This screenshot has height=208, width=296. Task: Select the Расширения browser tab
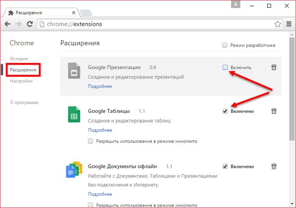click(x=41, y=13)
